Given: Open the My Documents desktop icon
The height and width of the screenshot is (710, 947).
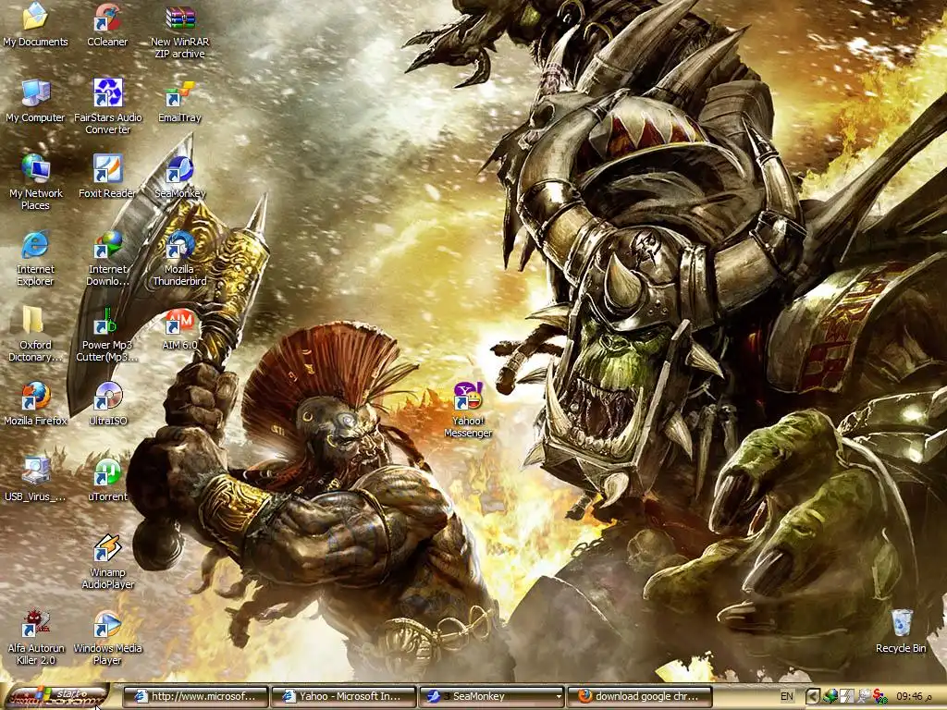Looking at the screenshot, I should (36, 24).
